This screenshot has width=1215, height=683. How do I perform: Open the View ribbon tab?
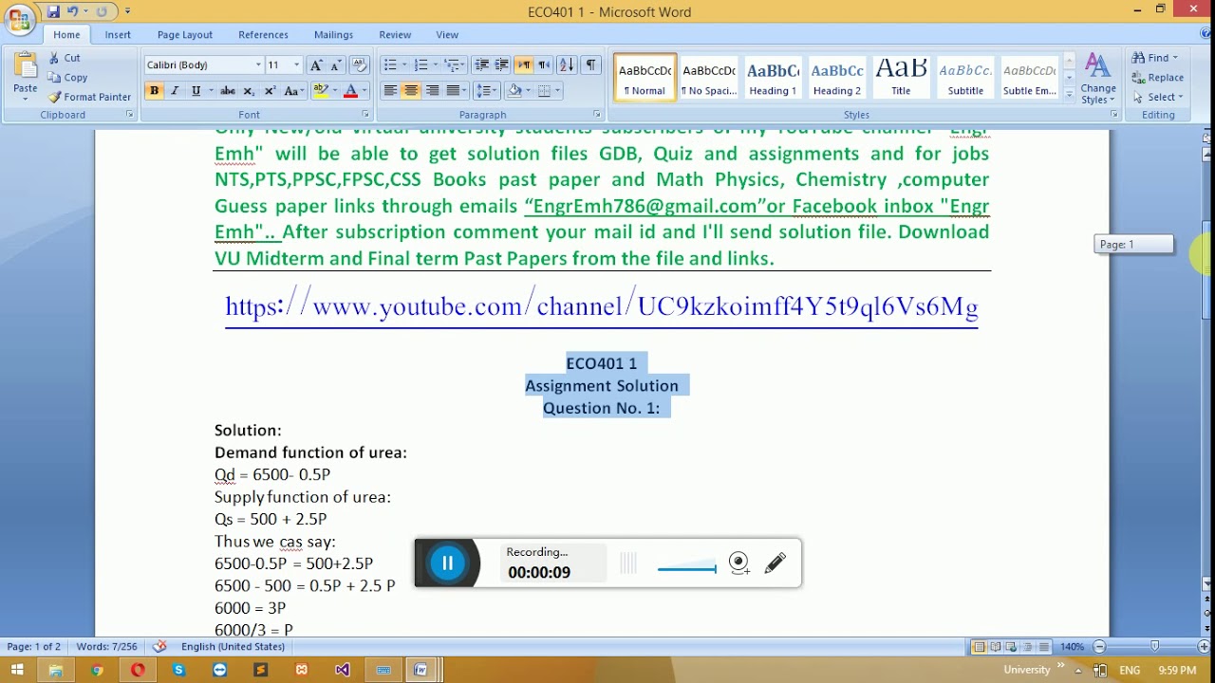(x=447, y=34)
